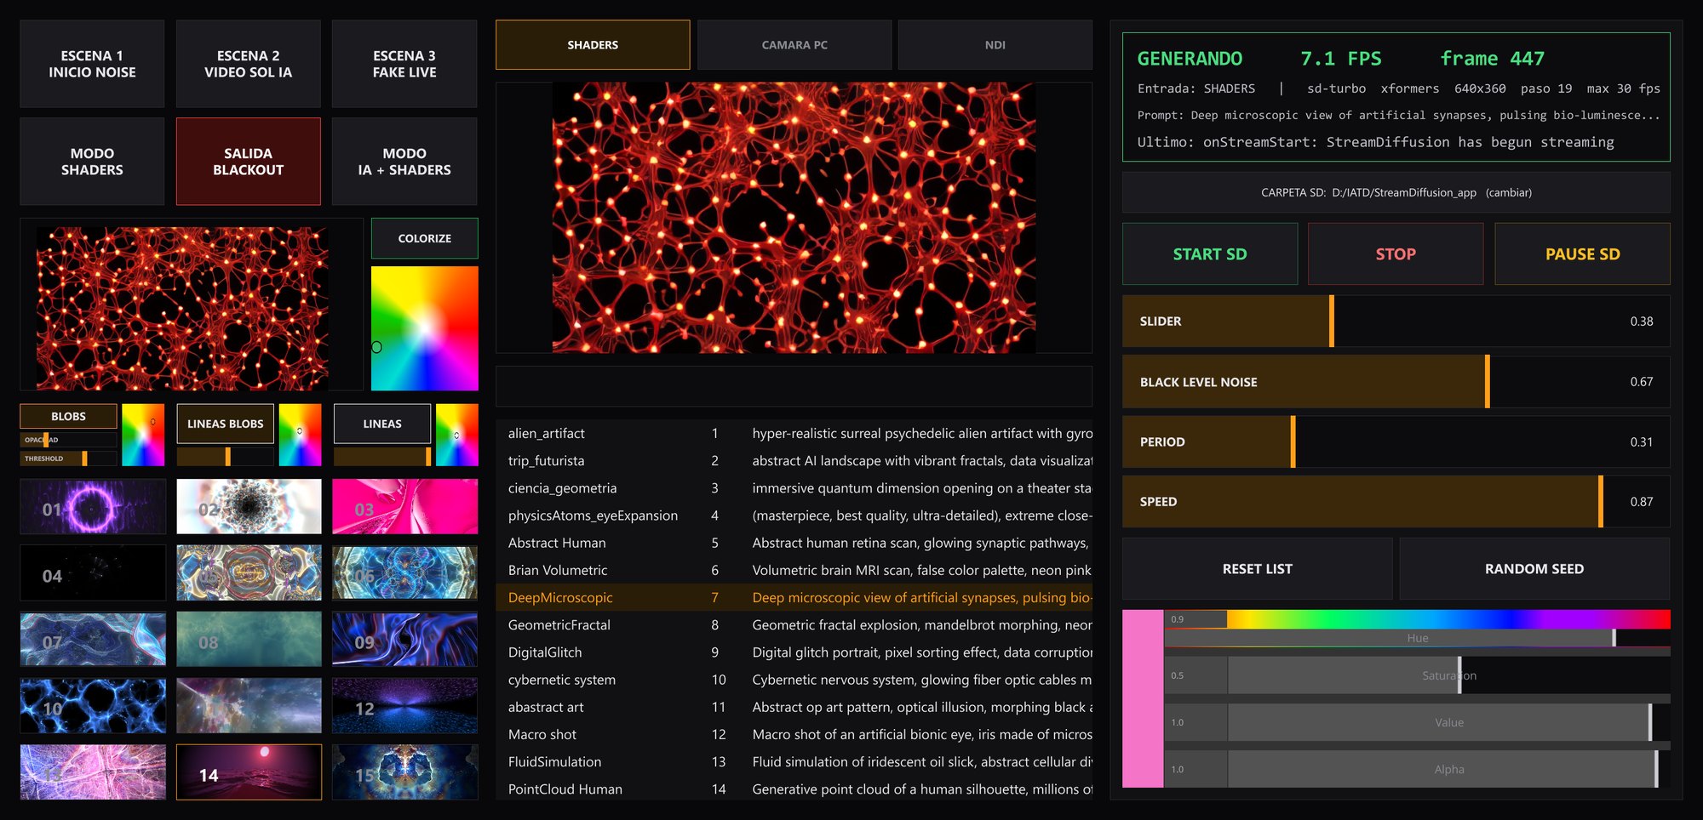Click the color picker beside LINEAS
This screenshot has width=1703, height=820.
point(457,435)
